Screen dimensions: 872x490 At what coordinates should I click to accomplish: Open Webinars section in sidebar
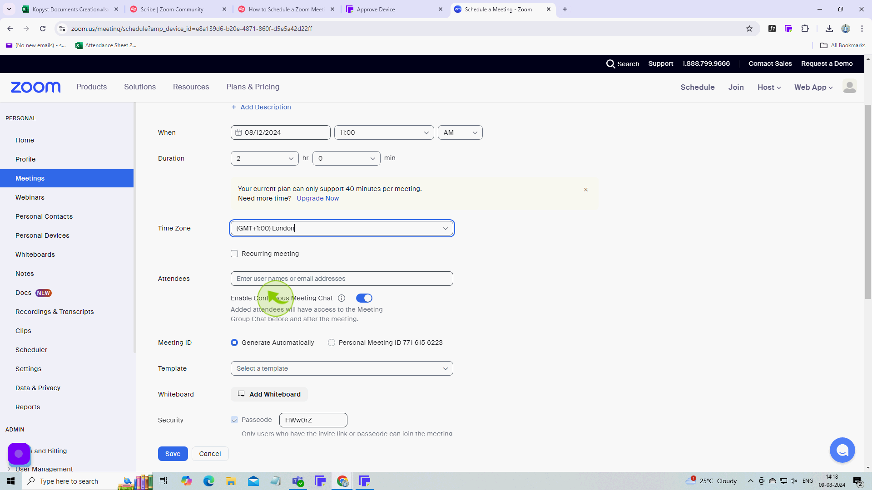coord(30,198)
